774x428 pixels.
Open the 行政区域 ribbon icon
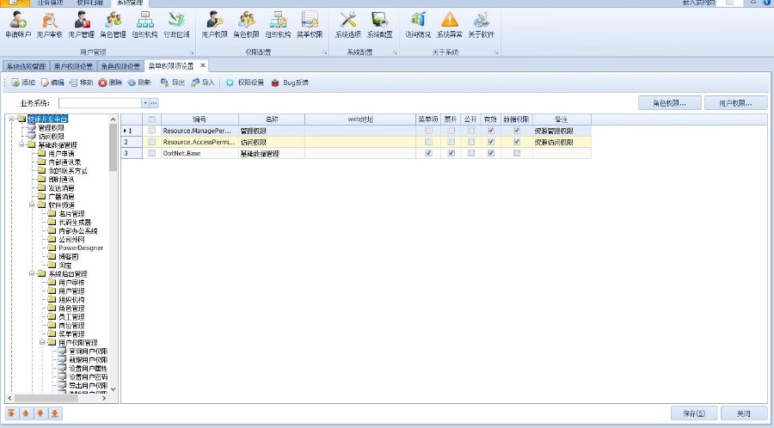176,25
